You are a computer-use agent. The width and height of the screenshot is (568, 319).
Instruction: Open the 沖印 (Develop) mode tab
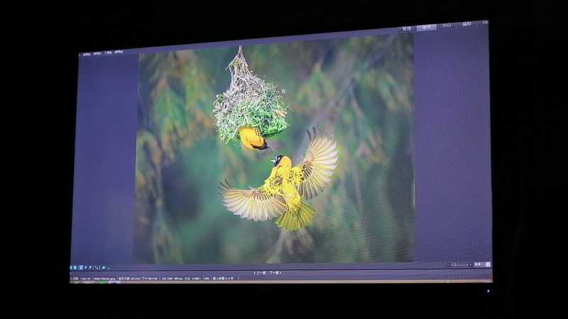point(447,26)
